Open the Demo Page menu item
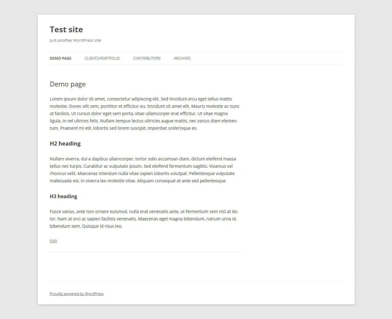Screen dimensions: 392x319 point(61,58)
